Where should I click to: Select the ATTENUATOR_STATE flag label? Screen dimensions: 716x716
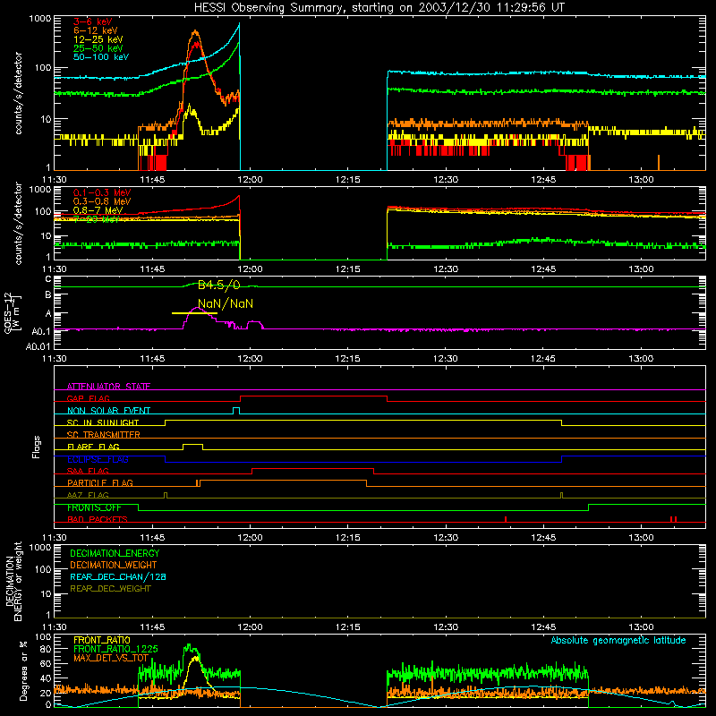coord(108,387)
